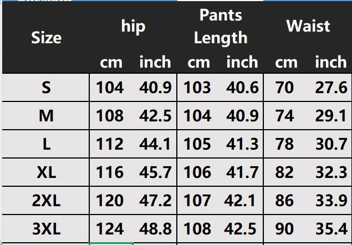The height and width of the screenshot is (245, 352).
Task: Click waist inch value 27.6
Action: point(331,88)
